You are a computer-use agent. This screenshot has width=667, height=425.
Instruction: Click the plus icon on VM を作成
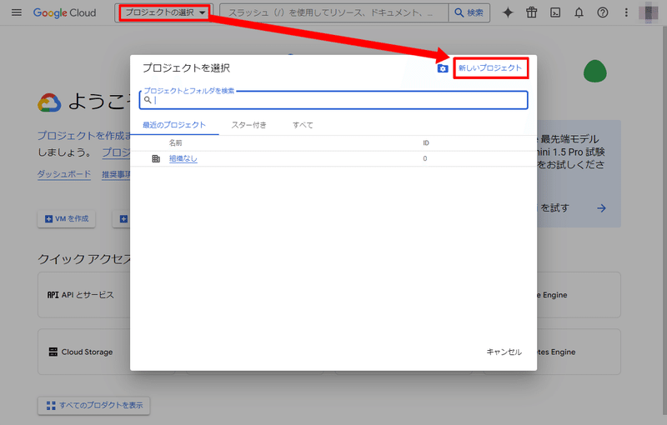48,219
